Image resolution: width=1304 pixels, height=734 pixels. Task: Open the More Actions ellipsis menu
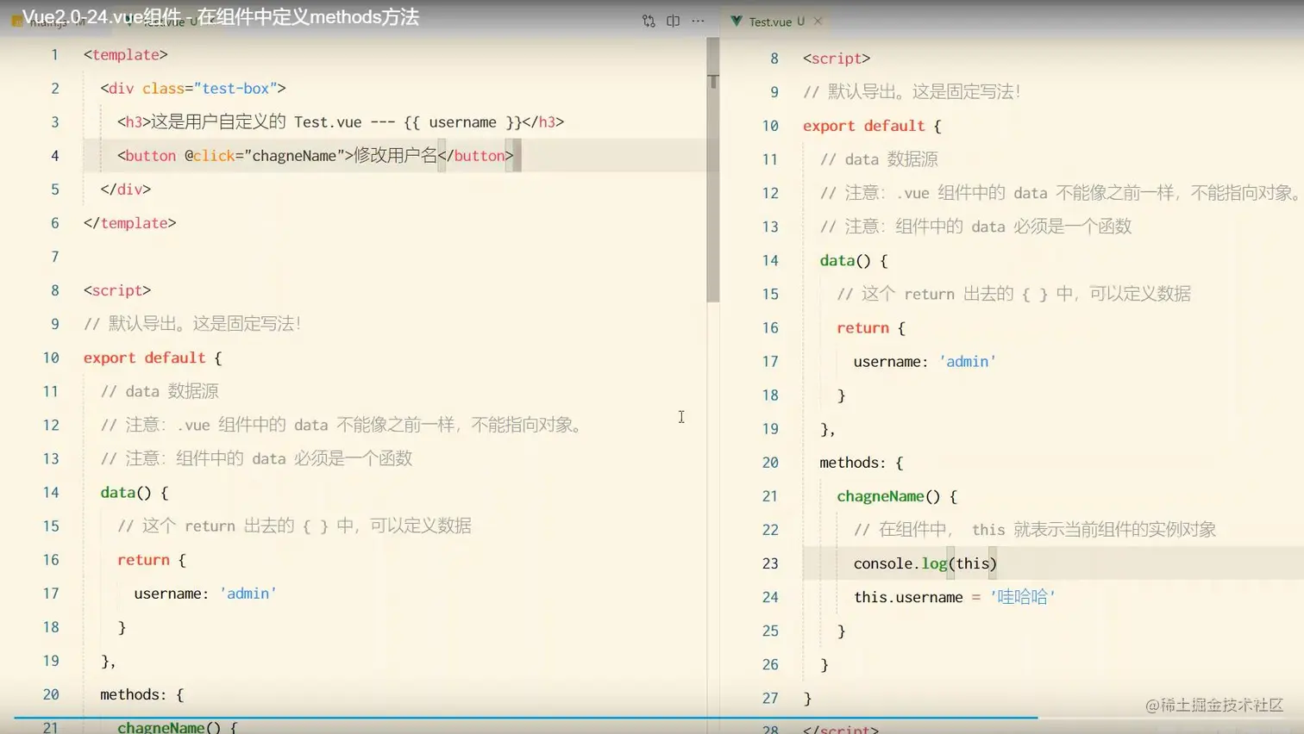coord(698,21)
